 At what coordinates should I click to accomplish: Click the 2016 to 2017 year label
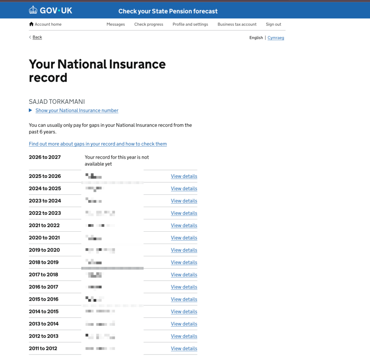43,287
